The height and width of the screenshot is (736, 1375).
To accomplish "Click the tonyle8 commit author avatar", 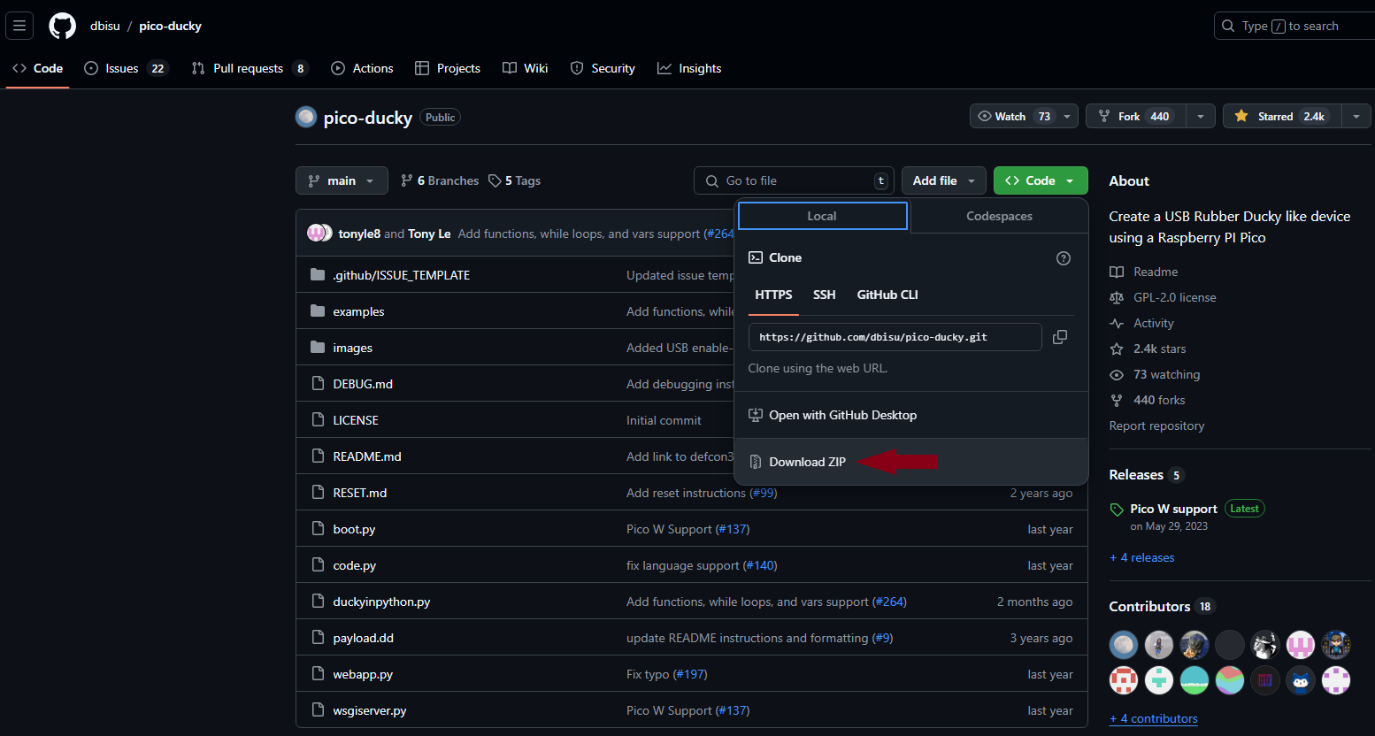I will (x=316, y=233).
